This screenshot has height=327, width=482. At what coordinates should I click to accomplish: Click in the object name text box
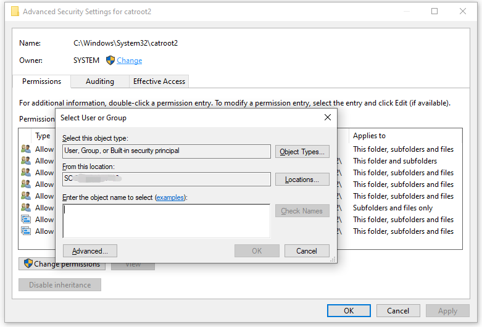click(x=167, y=221)
